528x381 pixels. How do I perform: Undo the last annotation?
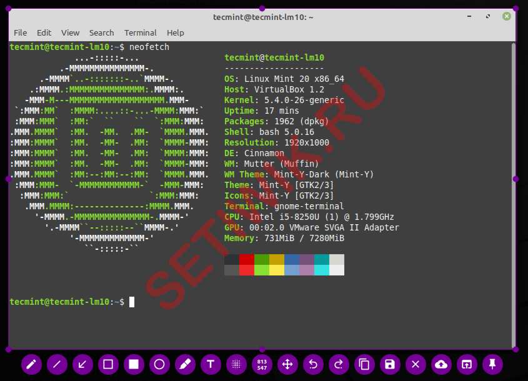click(313, 364)
